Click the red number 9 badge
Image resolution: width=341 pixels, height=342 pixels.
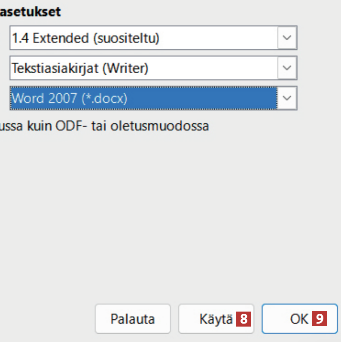320,319
